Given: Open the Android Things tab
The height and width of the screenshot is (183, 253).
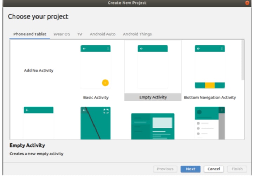Looking at the screenshot, I should pos(137,34).
